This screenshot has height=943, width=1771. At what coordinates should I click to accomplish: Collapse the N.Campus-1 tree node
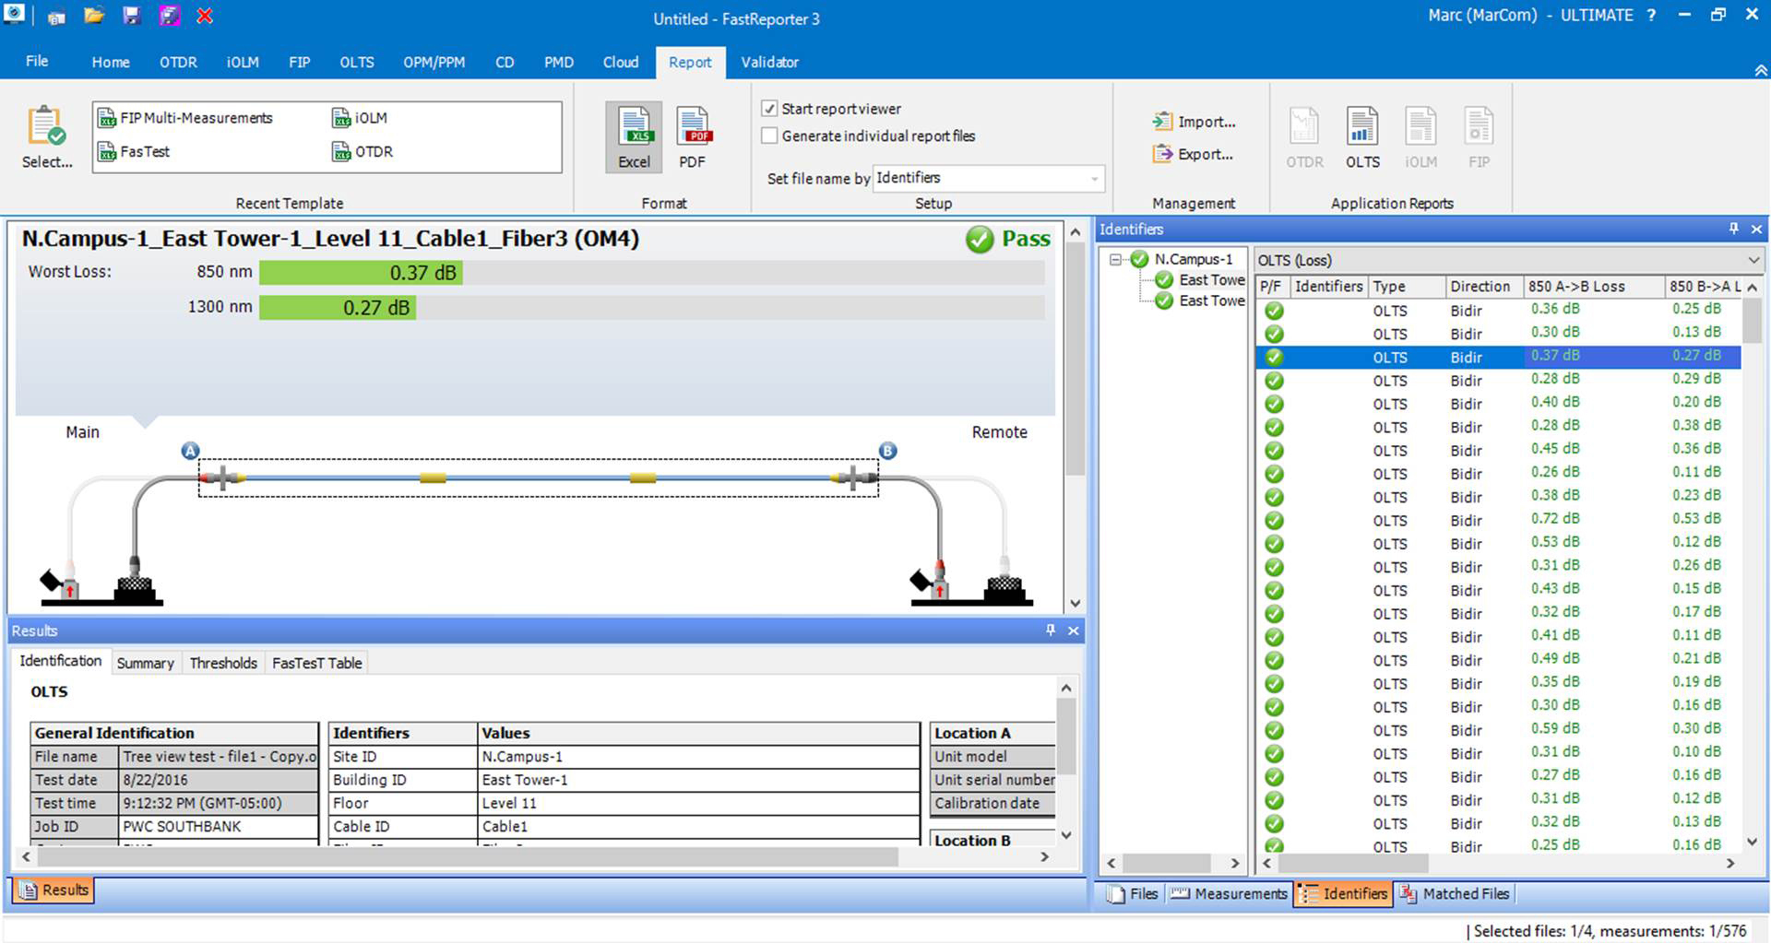click(x=1115, y=260)
